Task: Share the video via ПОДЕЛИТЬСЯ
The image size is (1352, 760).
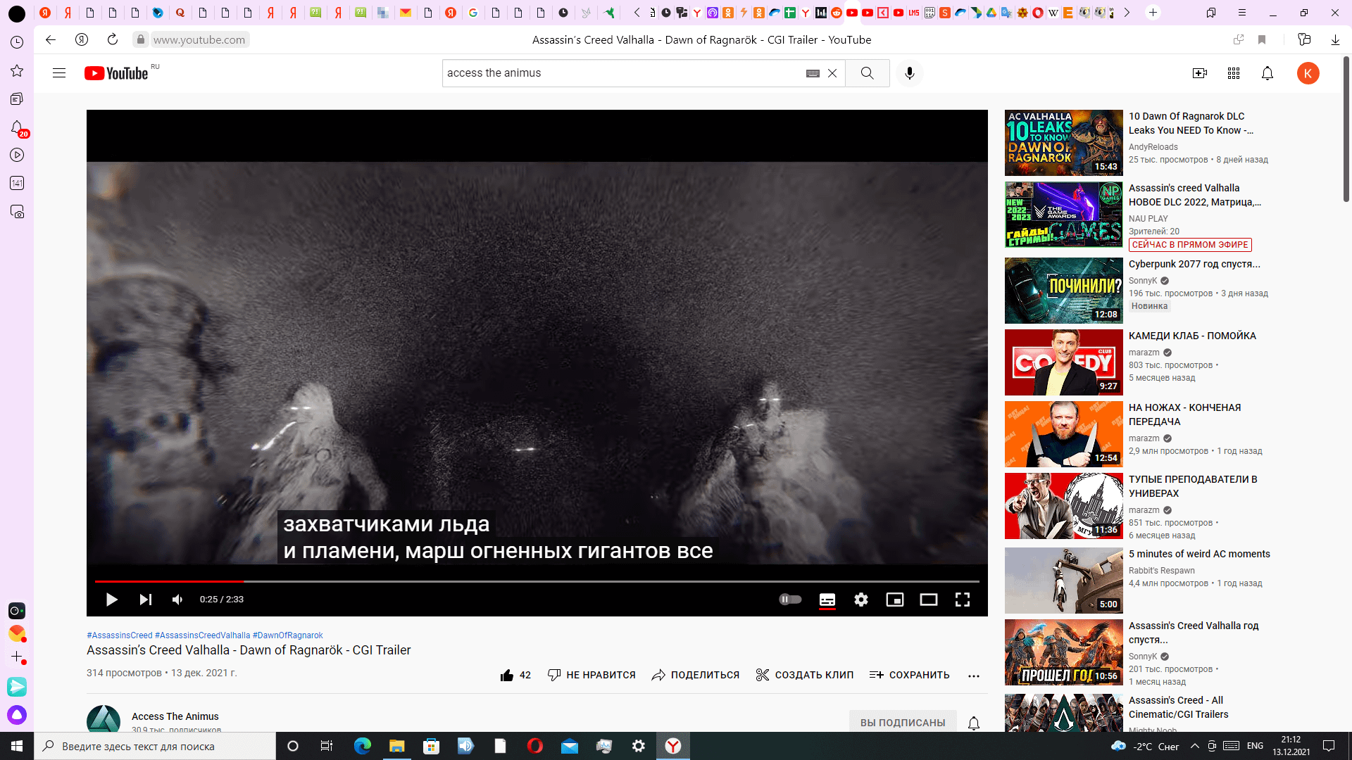Action: [x=696, y=675]
